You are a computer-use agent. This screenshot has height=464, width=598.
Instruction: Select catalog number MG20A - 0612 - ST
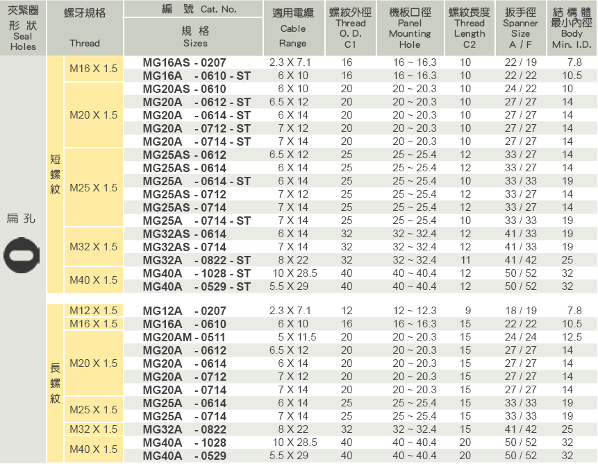click(197, 102)
